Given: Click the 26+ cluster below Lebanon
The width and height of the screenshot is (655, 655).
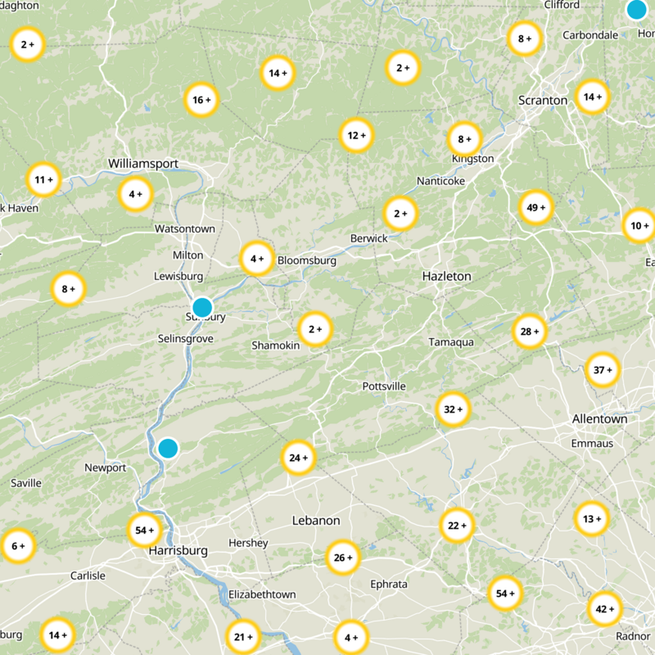Looking at the screenshot, I should [x=342, y=558].
